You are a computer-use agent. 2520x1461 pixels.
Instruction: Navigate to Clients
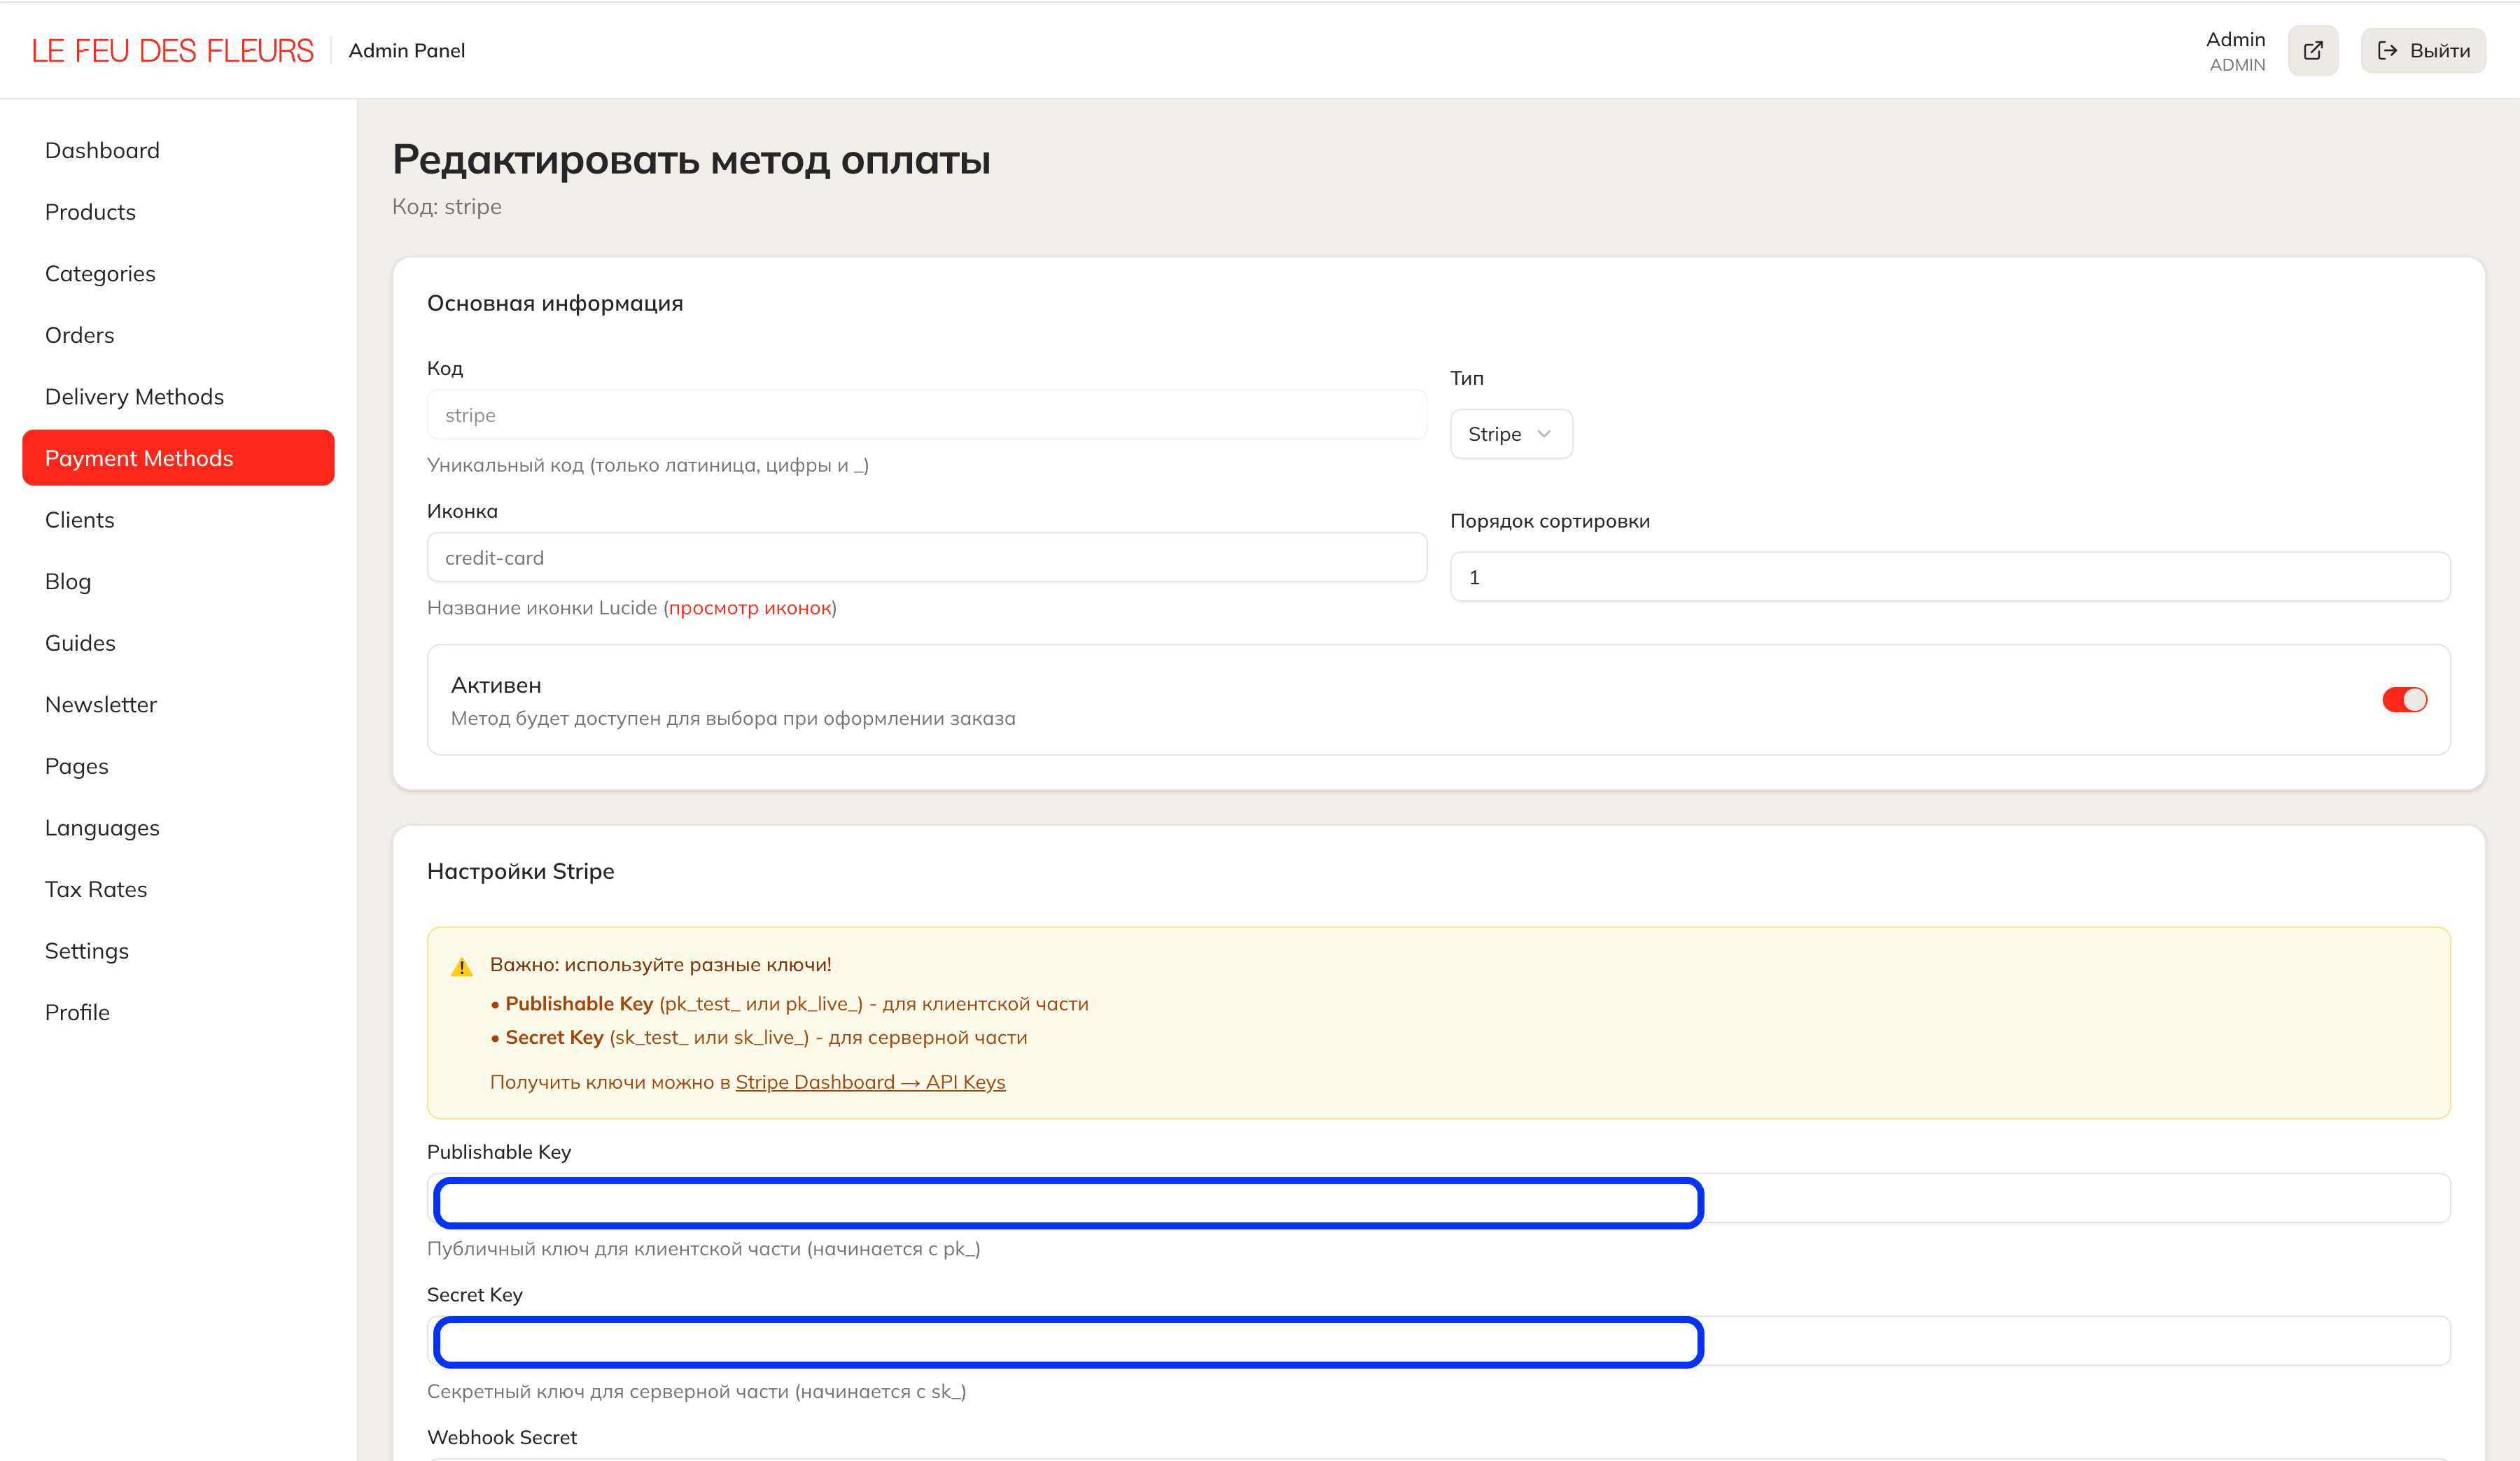79,520
